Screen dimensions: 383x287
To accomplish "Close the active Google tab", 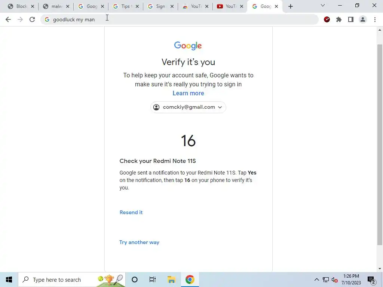I will coord(276,7).
